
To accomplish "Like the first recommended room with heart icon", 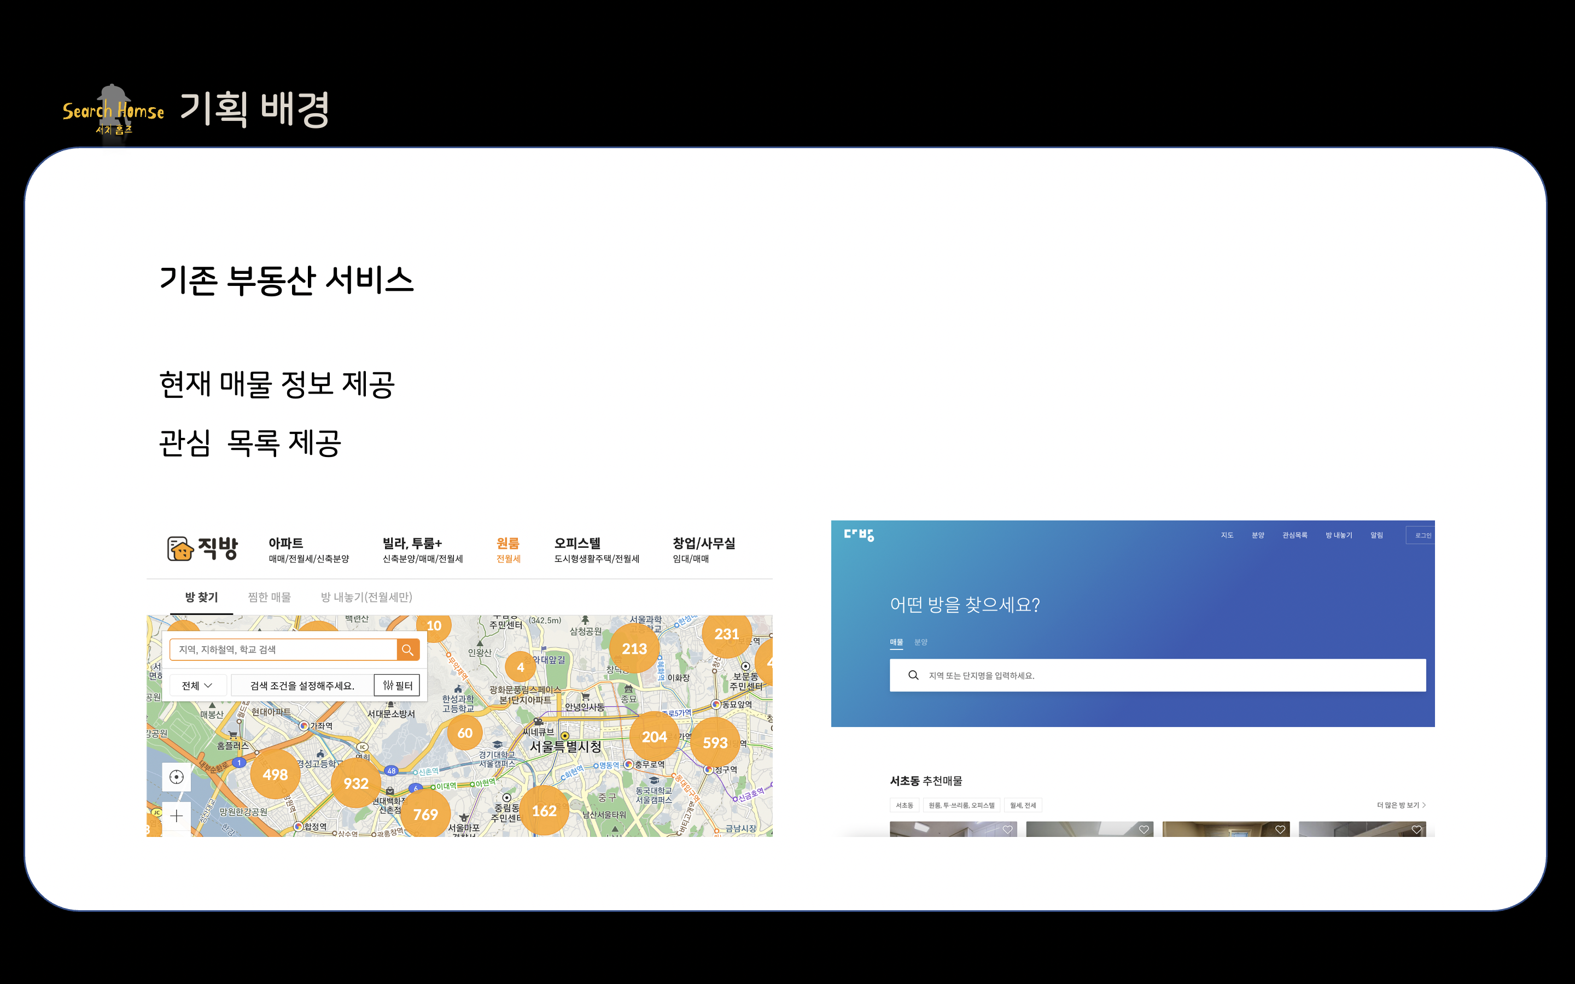I will tap(1007, 830).
